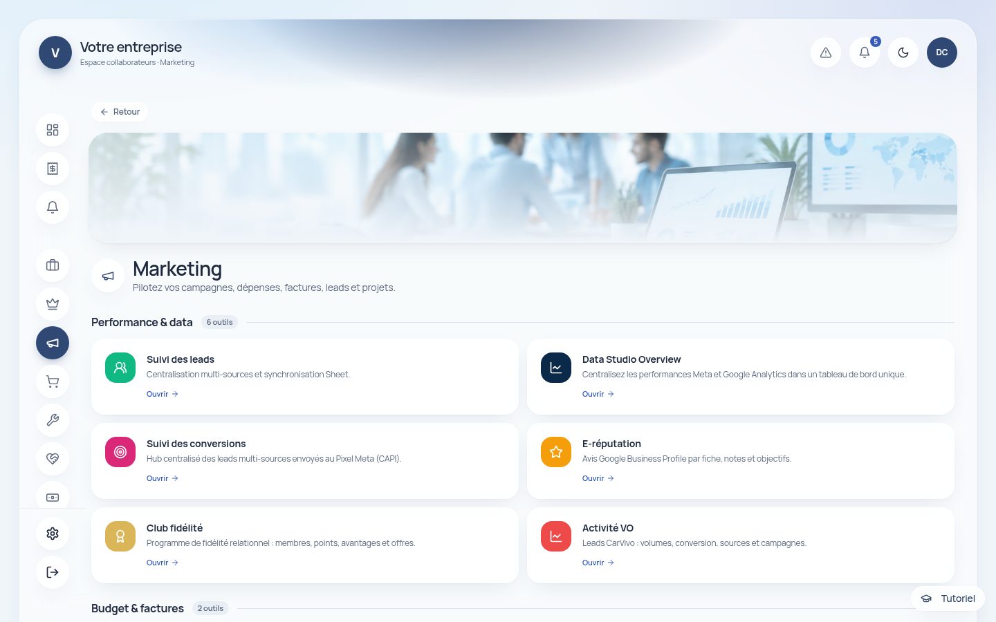The width and height of the screenshot is (996, 622).
Task: Click the logout icon in sidebar
Action: tap(53, 572)
